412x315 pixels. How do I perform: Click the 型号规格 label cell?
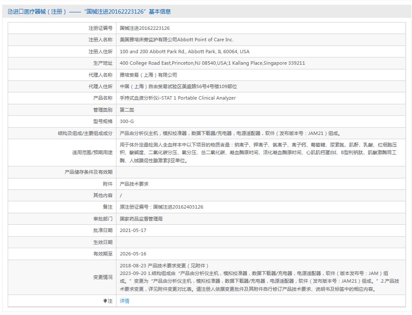(x=62, y=121)
